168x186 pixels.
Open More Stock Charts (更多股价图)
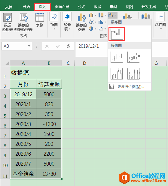[130, 87]
